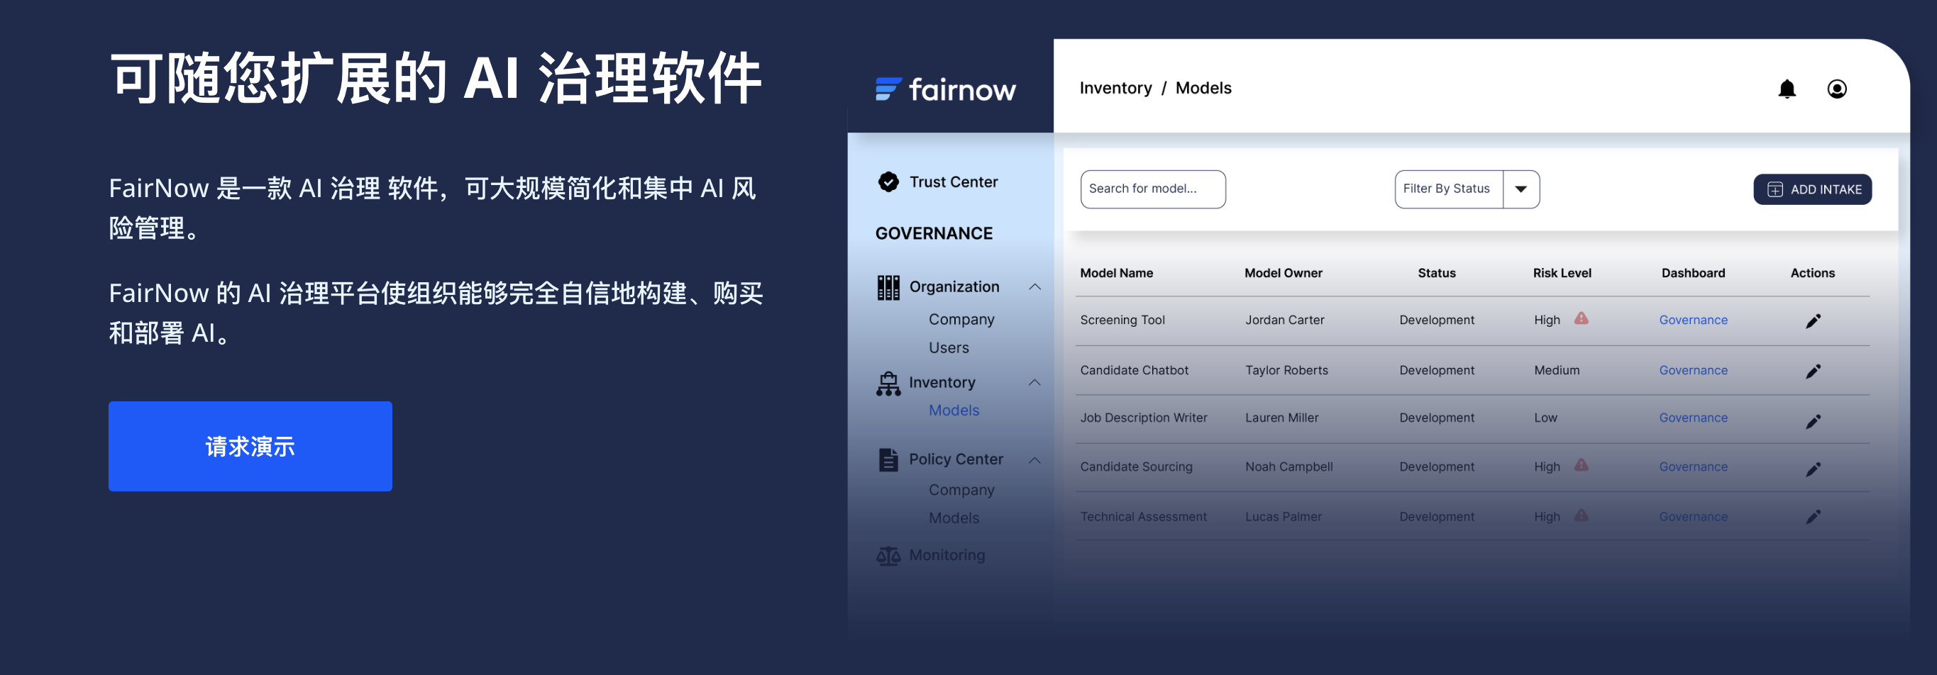This screenshot has width=1937, height=675.
Task: Click the high-risk warning icon for Candidate Sourcing
Action: 1582,465
